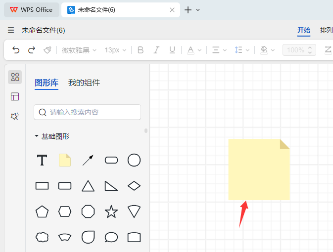The height and width of the screenshot is (252, 333).
Task: Click the plus new tab button
Action: [188, 10]
